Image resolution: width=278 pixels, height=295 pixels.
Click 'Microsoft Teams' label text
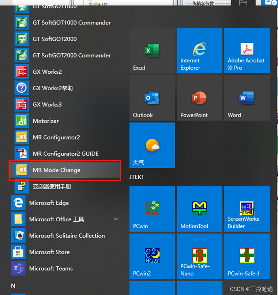click(51, 268)
